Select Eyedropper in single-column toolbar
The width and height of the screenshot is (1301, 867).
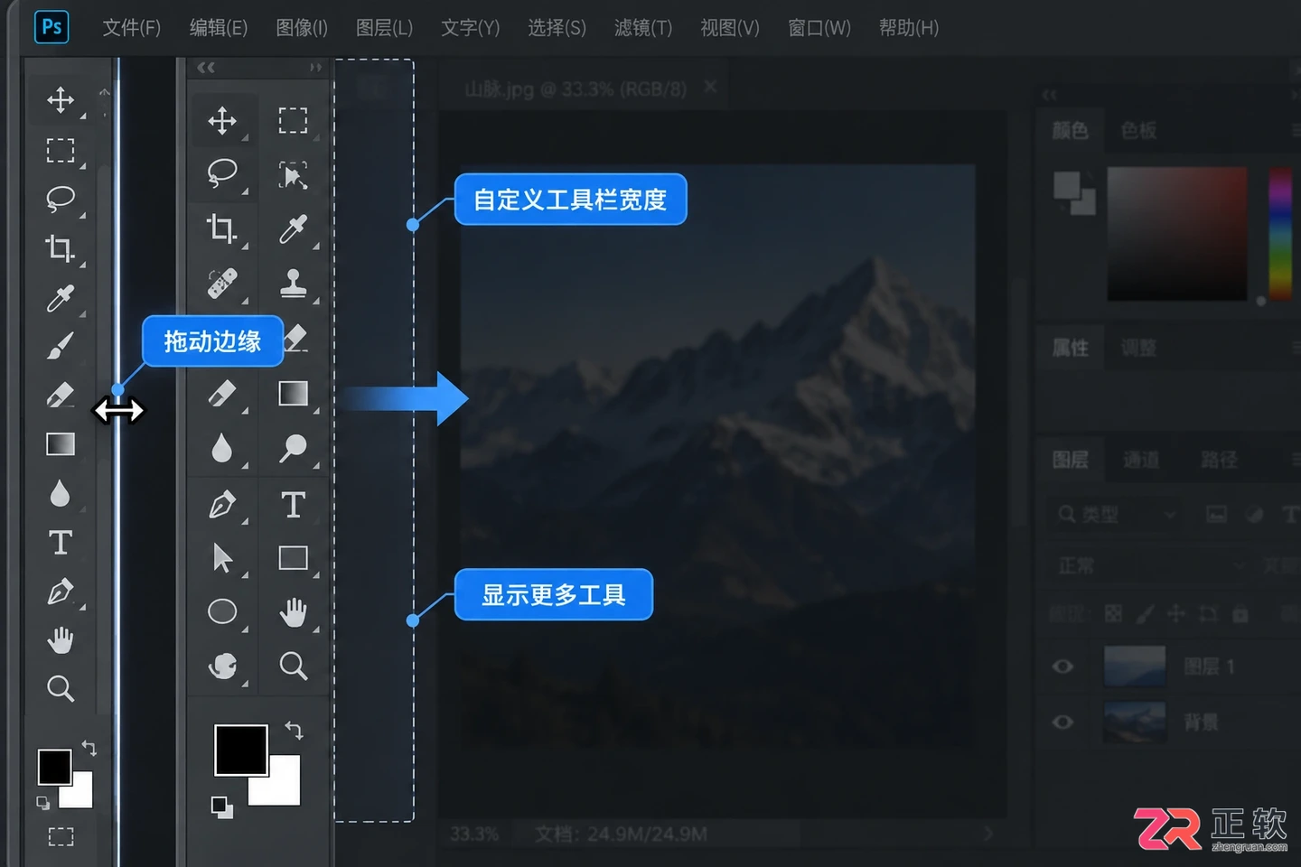61,297
